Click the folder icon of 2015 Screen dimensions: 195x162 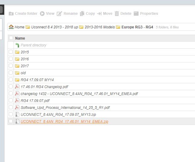click(x=17, y=52)
